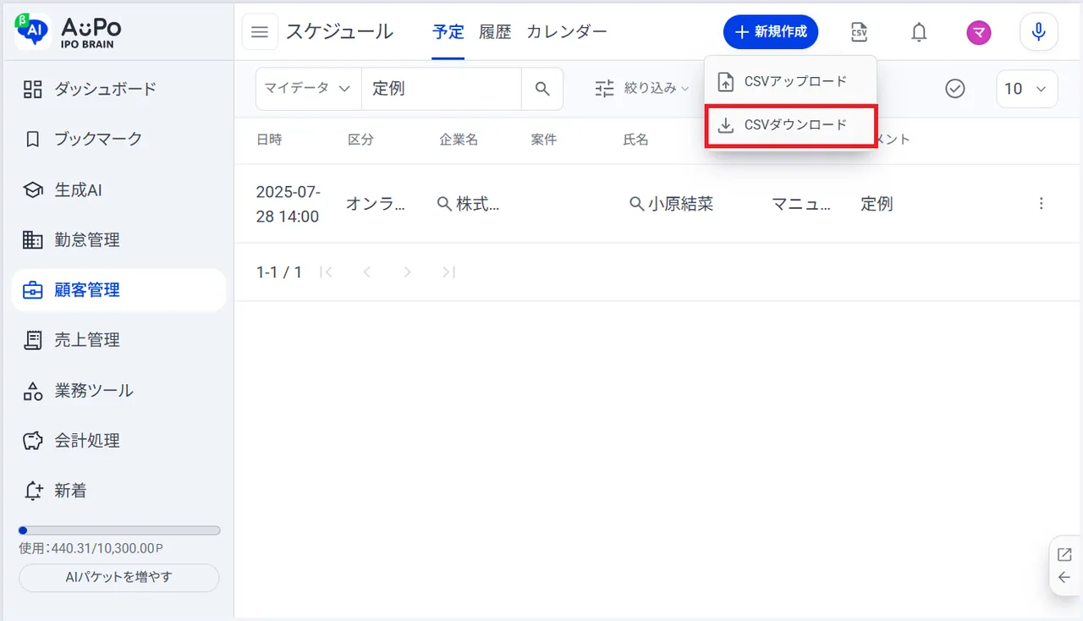Select CSVアップロード menu item
1083x621 pixels.
[x=790, y=82]
